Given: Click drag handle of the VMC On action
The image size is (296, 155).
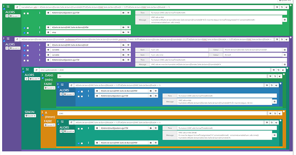Looking at the screenshot, I should click(x=39, y=45).
